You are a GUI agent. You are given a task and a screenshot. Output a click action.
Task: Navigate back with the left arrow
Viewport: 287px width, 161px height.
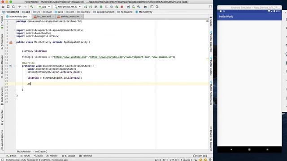[20, 7]
